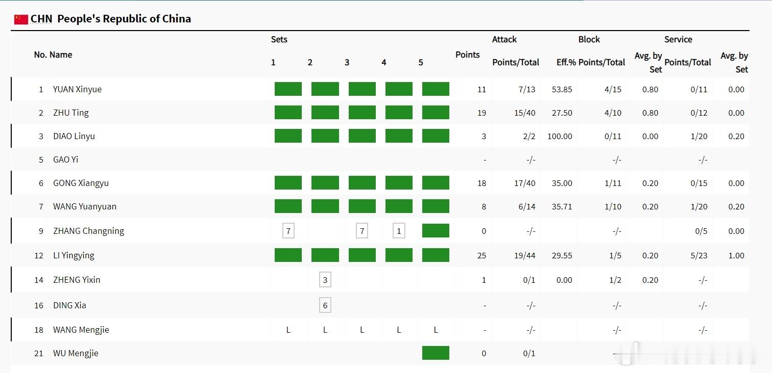The width and height of the screenshot is (772, 373).
Task: Click the Sets column header
Action: pos(279,39)
